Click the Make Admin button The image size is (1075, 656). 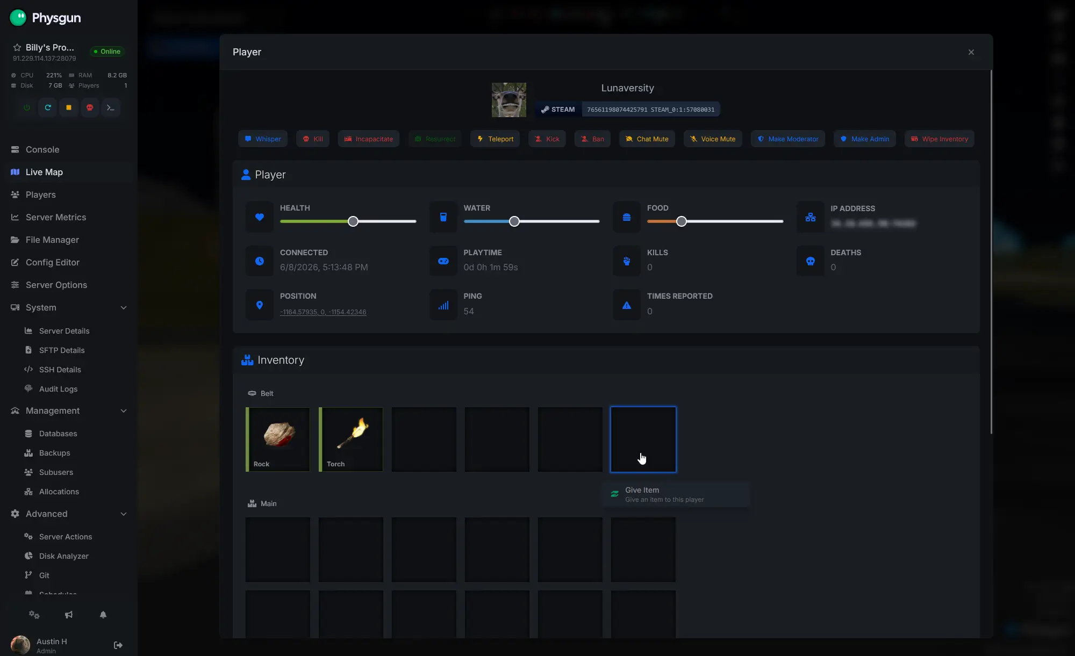[865, 139]
